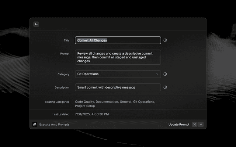The height and width of the screenshot is (147, 236).
Task: Click the info icon beside Description field
Action: tap(165, 87)
